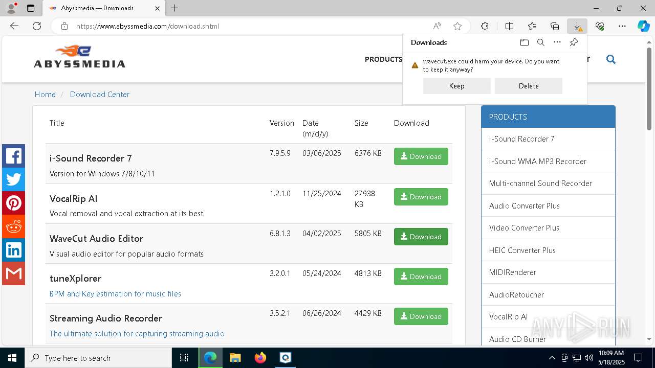Download i-Sound Recorder 7
This screenshot has width=655, height=368.
(x=421, y=156)
